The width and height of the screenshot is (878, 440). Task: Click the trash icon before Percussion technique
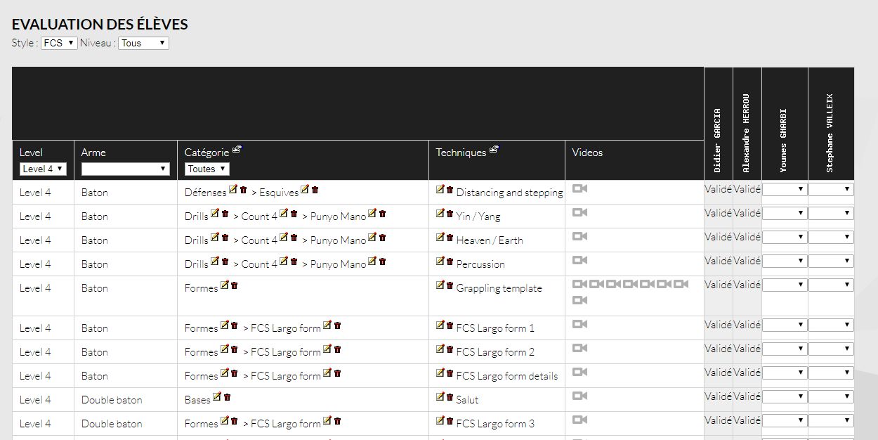point(450,261)
